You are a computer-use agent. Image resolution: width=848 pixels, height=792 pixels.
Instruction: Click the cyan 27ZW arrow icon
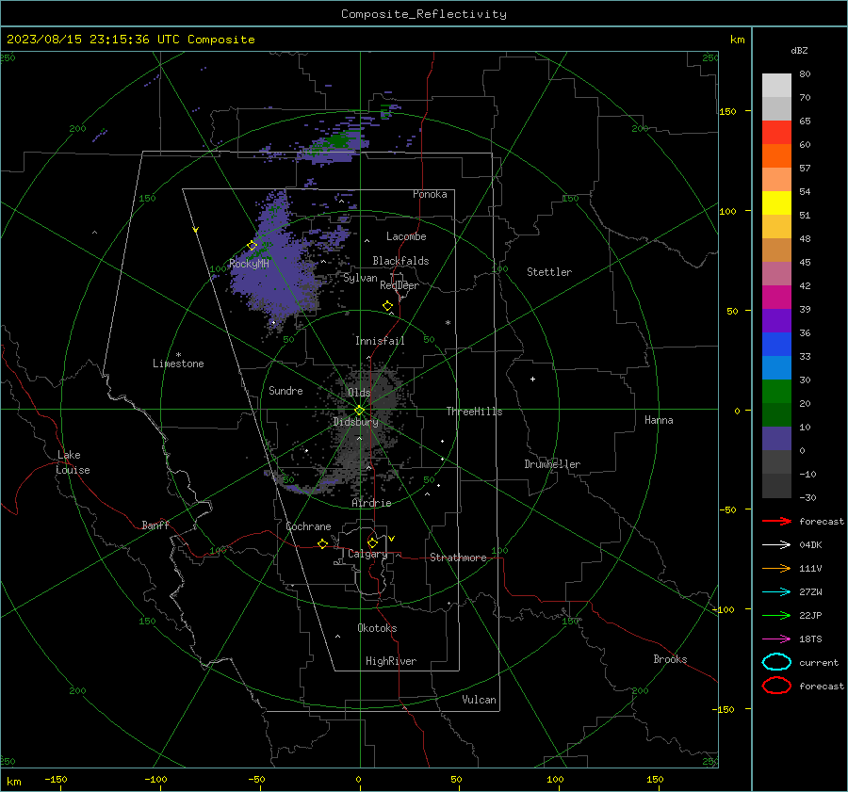(x=776, y=592)
